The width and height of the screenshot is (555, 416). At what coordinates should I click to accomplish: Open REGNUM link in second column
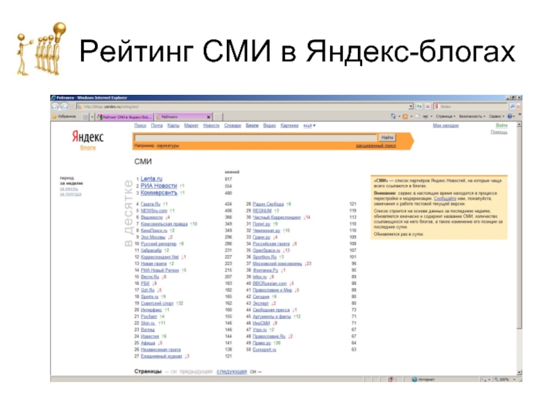(x=262, y=211)
